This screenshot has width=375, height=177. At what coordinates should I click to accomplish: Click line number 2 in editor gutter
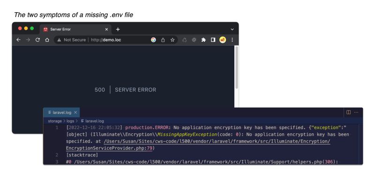pyautogui.click(x=57, y=155)
